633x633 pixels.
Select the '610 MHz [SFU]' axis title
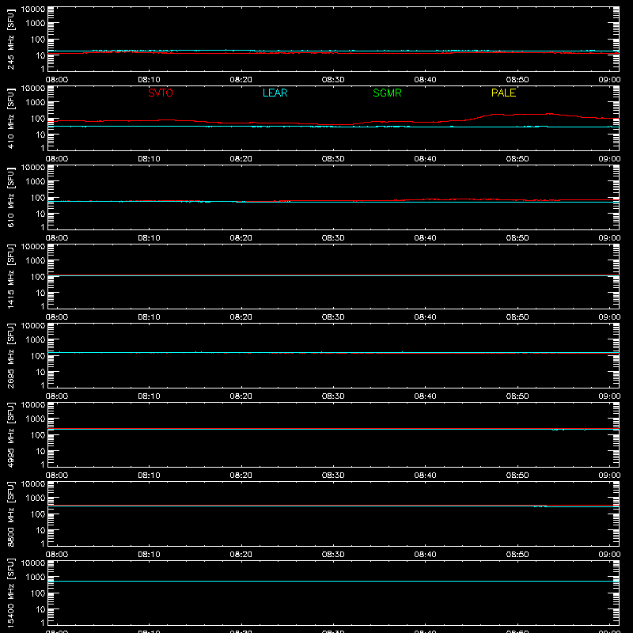(x=11, y=197)
